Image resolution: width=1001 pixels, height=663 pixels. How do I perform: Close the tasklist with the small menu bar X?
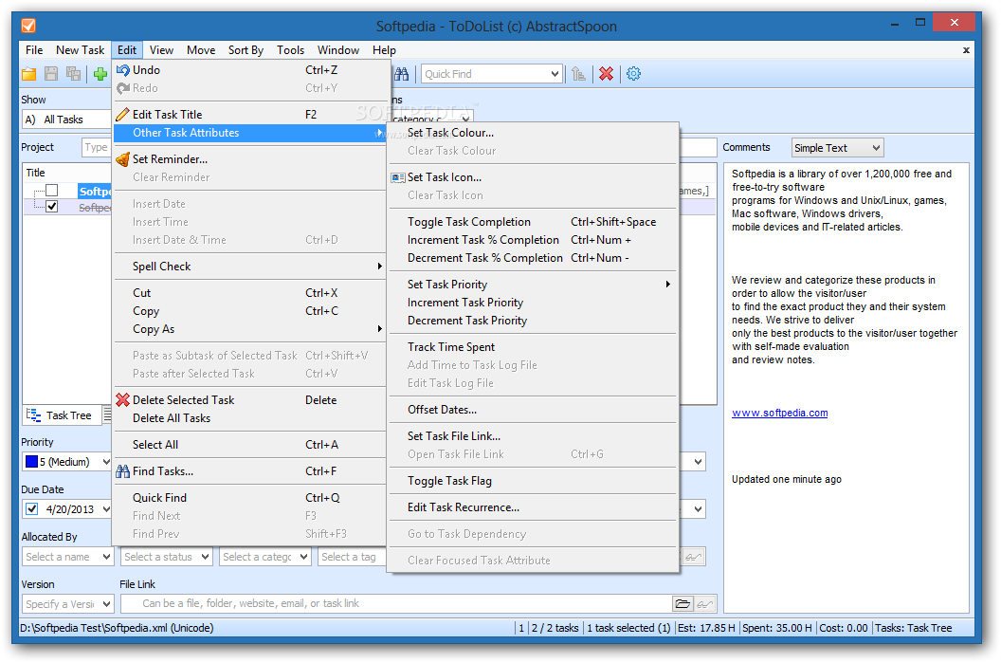tap(966, 50)
